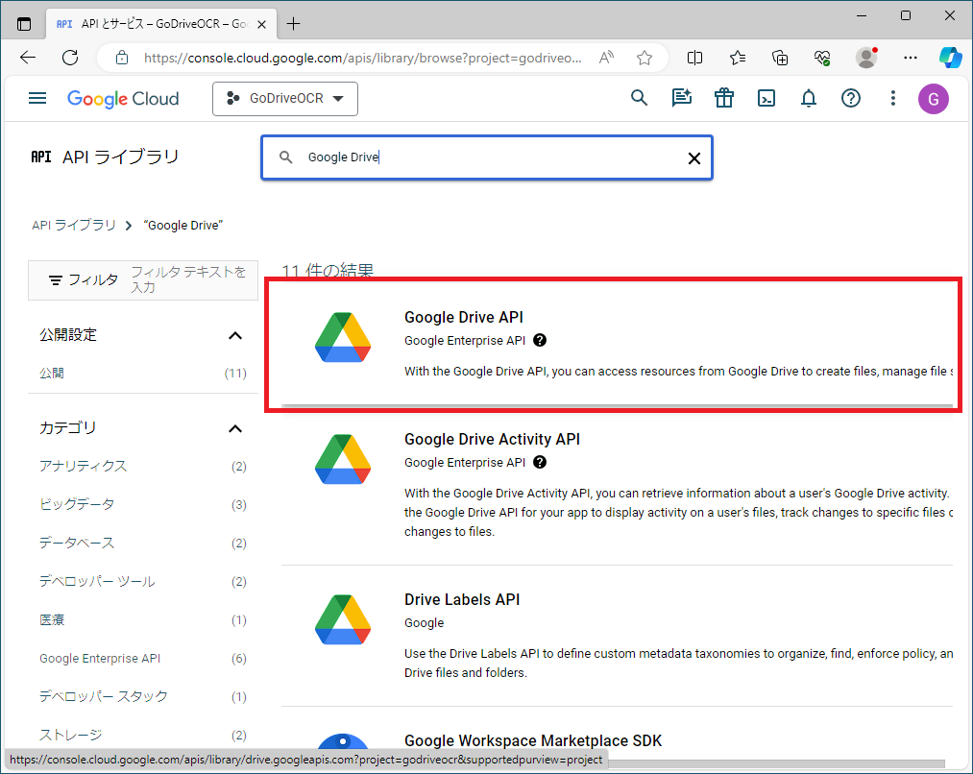Click the gift free trial icon
973x774 pixels.
(723, 98)
